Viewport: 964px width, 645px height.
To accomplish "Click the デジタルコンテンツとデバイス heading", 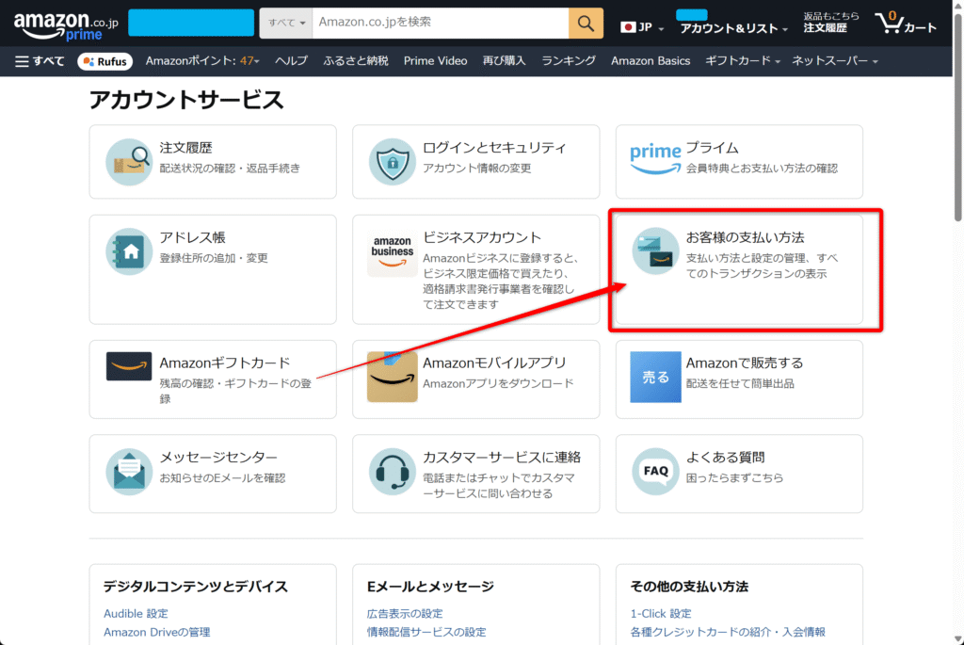I will (196, 587).
